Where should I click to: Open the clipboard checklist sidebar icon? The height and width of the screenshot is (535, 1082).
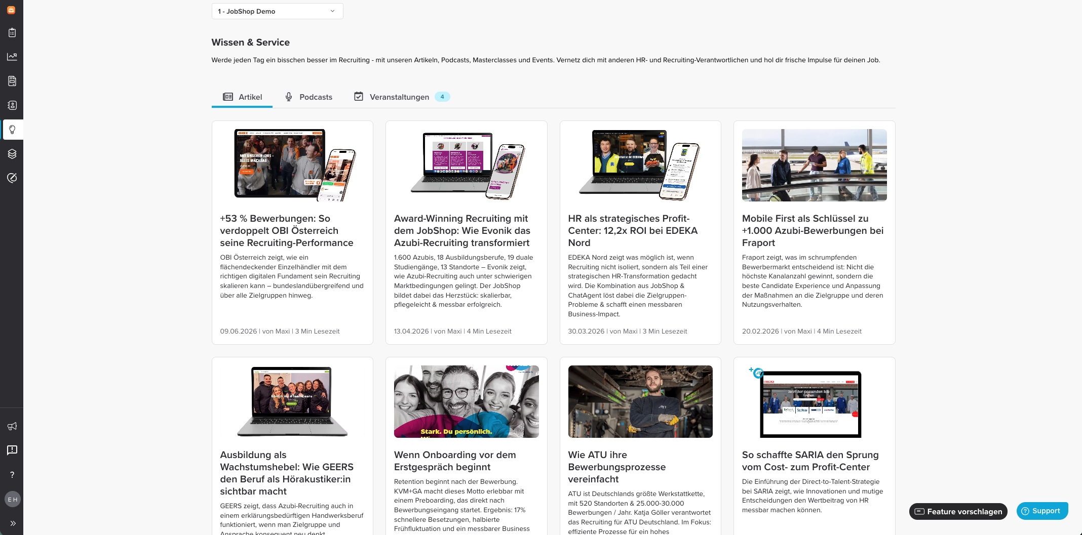[12, 33]
